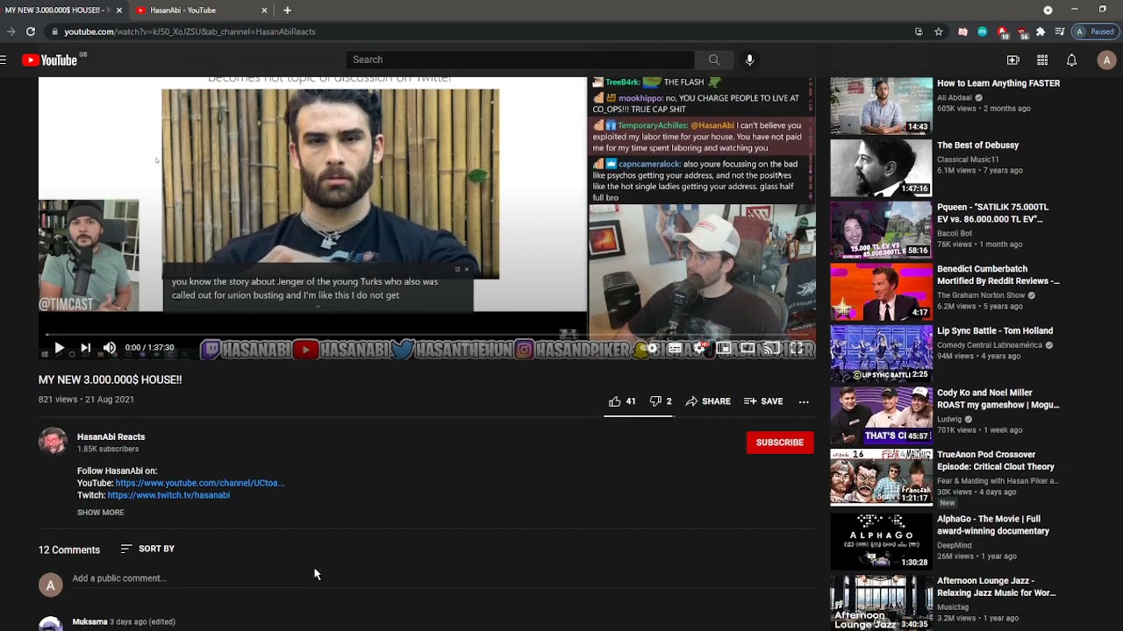
Task: Open HasanAbi Reacts channel avatar
Action: pyautogui.click(x=53, y=441)
